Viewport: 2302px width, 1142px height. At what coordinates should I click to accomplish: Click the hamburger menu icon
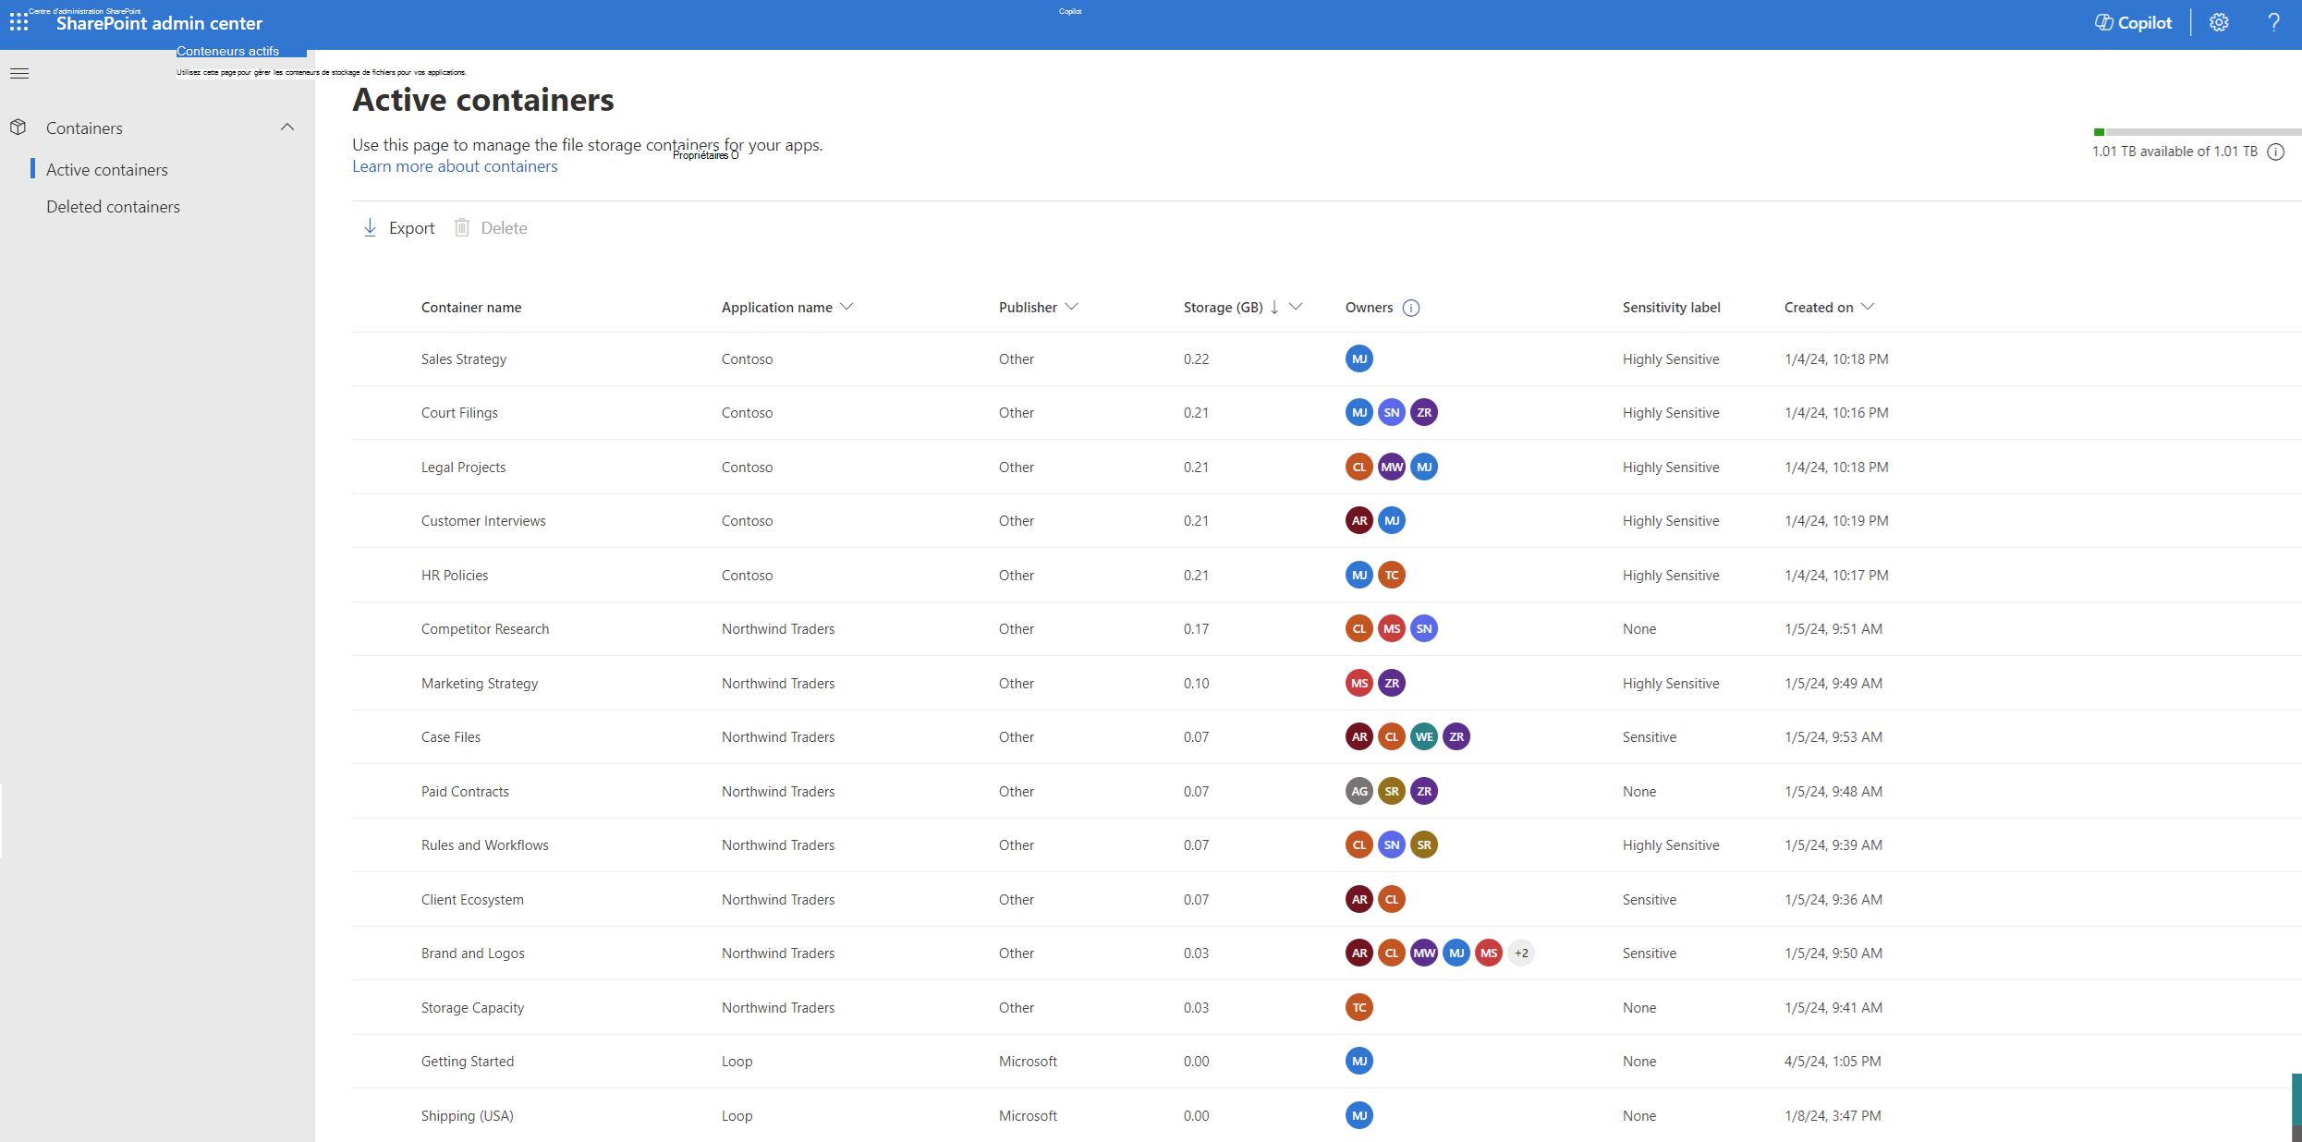click(20, 73)
